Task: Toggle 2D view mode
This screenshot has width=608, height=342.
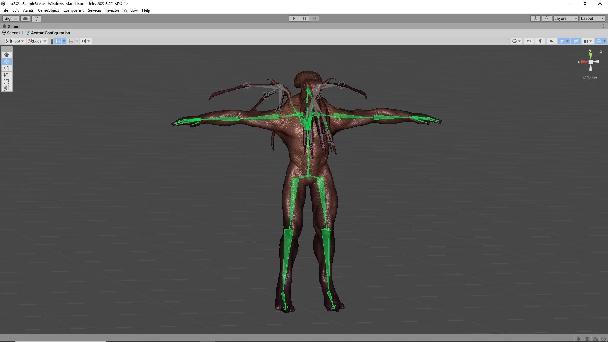Action: 529,41
